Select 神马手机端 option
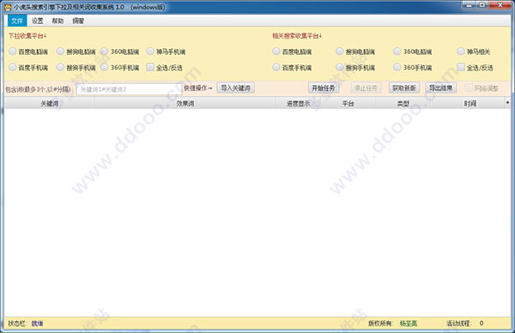The height and width of the screenshot is (333, 515). coord(166,51)
